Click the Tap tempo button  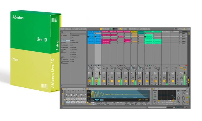pos(65,29)
